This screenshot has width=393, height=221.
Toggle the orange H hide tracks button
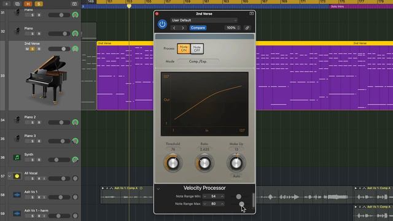tap(28, 4)
